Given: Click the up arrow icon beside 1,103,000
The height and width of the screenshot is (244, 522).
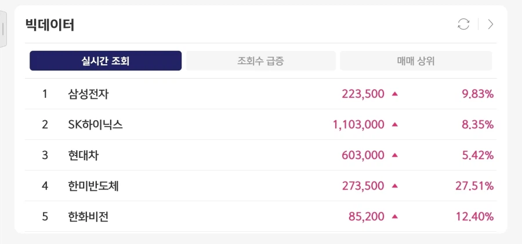Looking at the screenshot, I should pyautogui.click(x=395, y=124).
